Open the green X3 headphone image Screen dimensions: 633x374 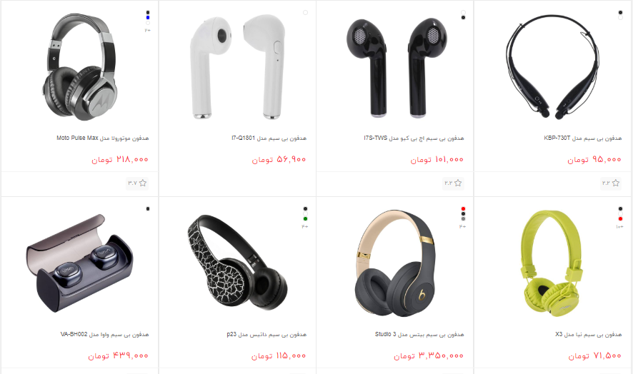552,263
